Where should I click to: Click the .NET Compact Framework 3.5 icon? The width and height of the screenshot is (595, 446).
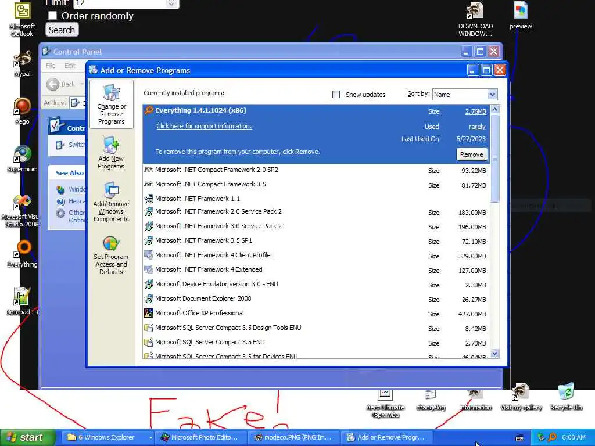pyautogui.click(x=149, y=184)
